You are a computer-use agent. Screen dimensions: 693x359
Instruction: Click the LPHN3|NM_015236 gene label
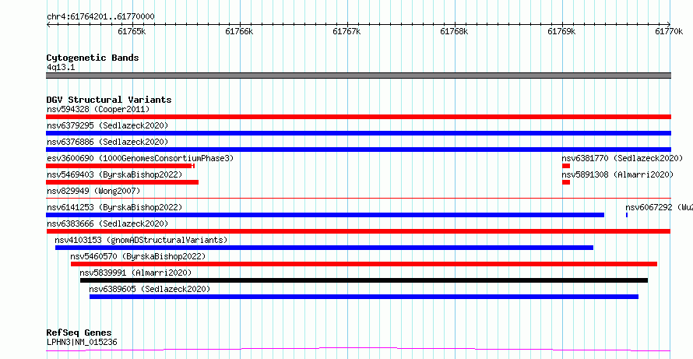[82, 342]
